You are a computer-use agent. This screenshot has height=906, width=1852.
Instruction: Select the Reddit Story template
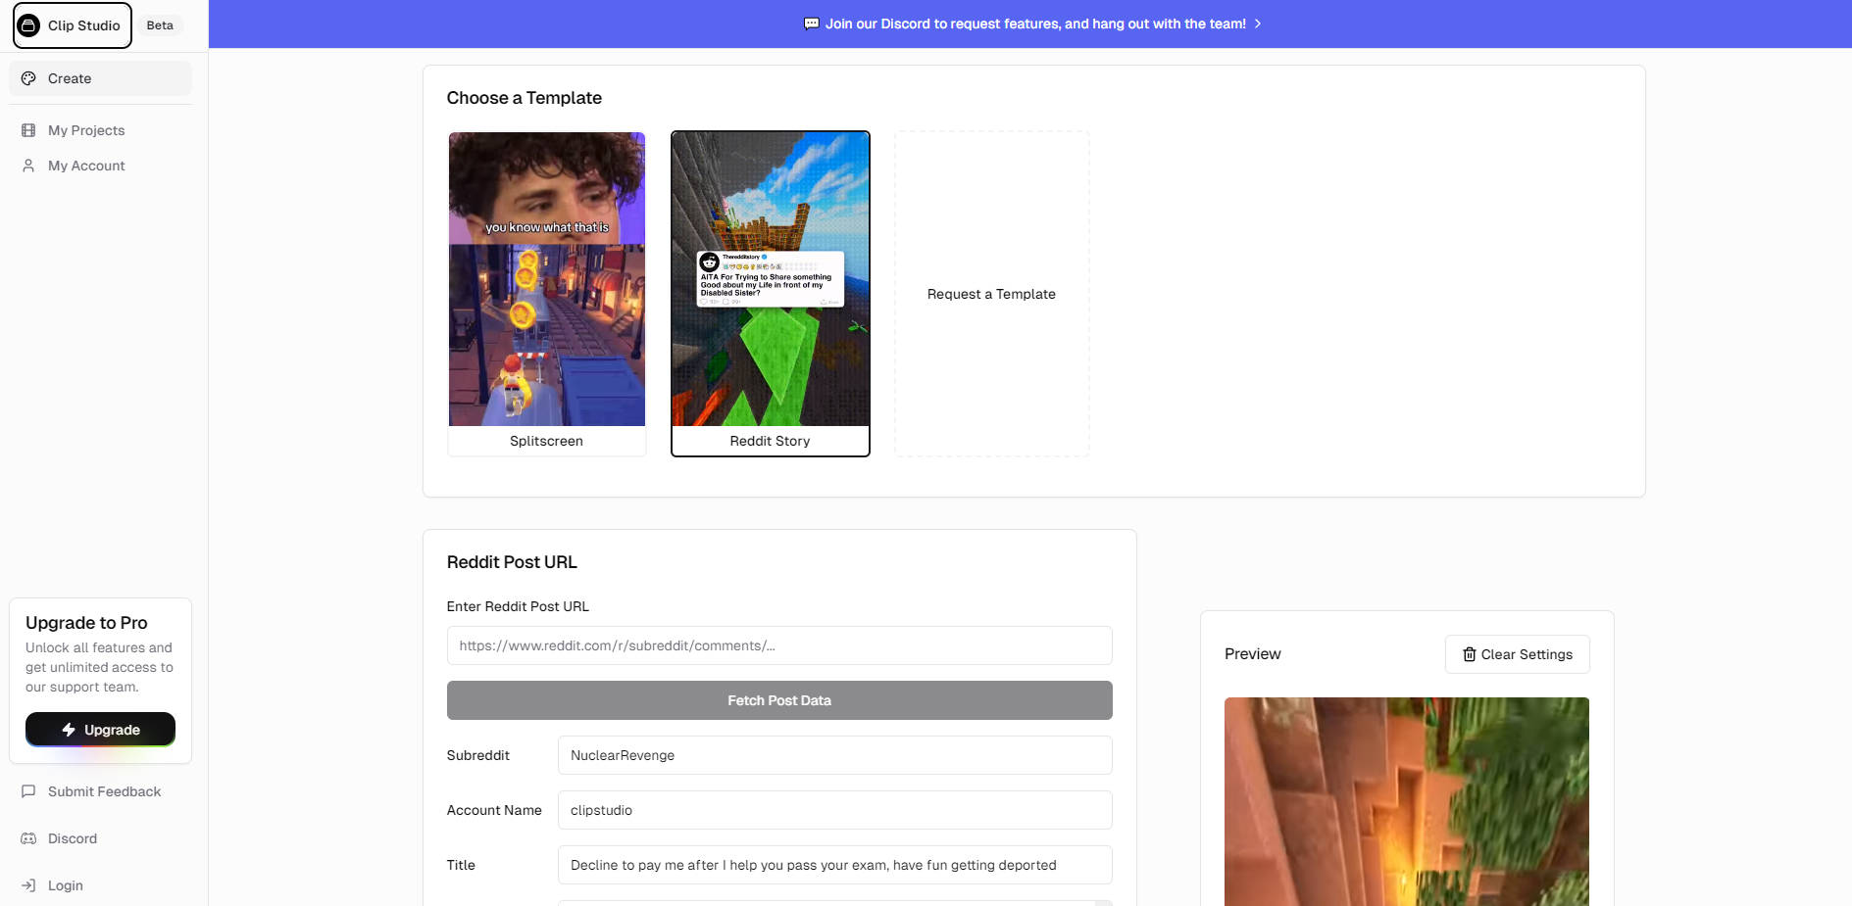[770, 294]
